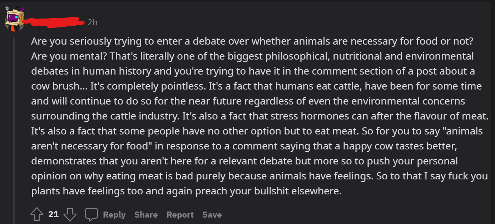Viewport: 495px width, 224px height.
Task: Click the vote score showing 21
Action: pos(53,214)
